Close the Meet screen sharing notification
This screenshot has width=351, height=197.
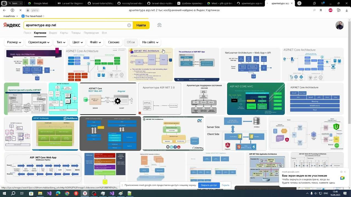tap(345, 172)
